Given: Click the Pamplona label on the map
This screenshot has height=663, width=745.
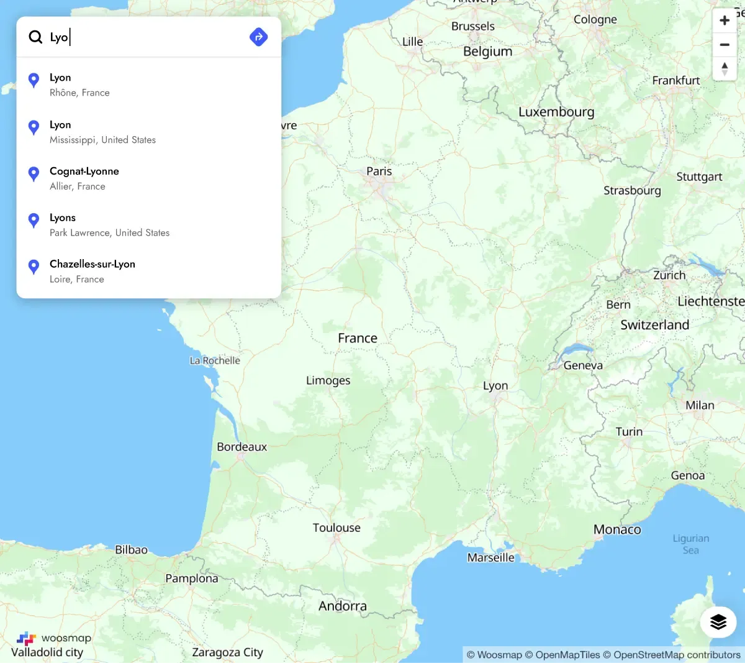Looking at the screenshot, I should click(x=192, y=578).
